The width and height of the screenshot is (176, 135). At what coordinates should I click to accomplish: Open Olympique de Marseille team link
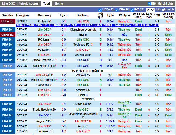[x=83, y=115]
